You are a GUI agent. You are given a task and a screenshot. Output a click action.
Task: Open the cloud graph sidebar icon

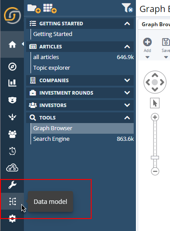(12, 167)
